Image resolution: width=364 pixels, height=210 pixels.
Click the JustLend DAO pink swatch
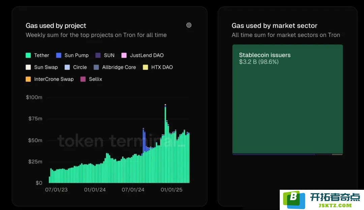coord(124,55)
